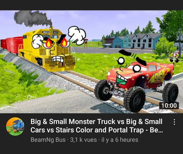Click the red freight cars behind the locomotive
183x154 pixels.
click(x=12, y=45)
